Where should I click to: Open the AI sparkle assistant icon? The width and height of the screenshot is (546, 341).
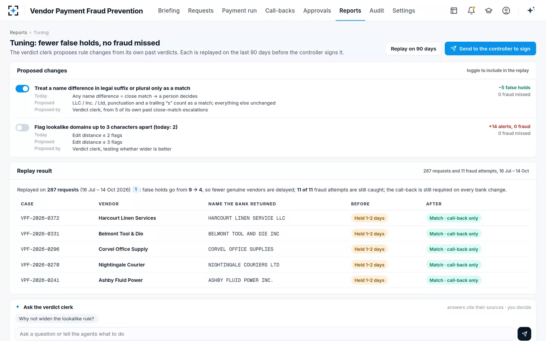coord(531,10)
